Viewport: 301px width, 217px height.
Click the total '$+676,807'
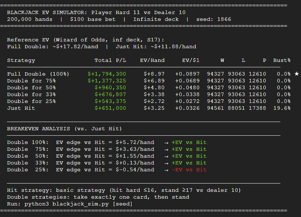coord(110,95)
